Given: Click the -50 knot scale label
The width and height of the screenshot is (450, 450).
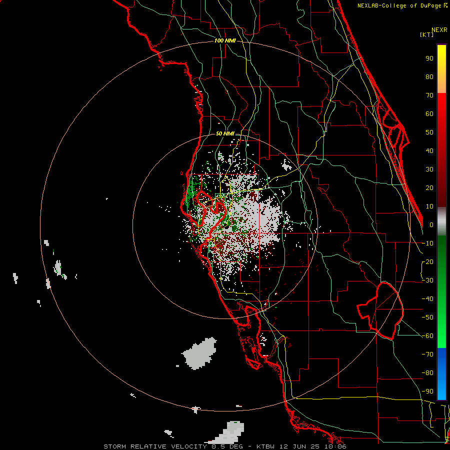Looking at the screenshot, I should point(427,317).
